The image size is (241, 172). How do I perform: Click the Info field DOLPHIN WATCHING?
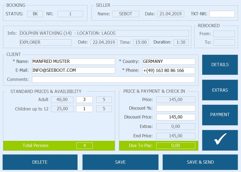(x=104, y=33)
